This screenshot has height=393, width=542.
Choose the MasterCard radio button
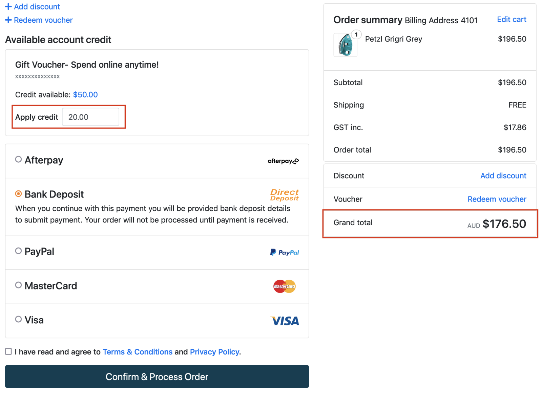(x=19, y=285)
